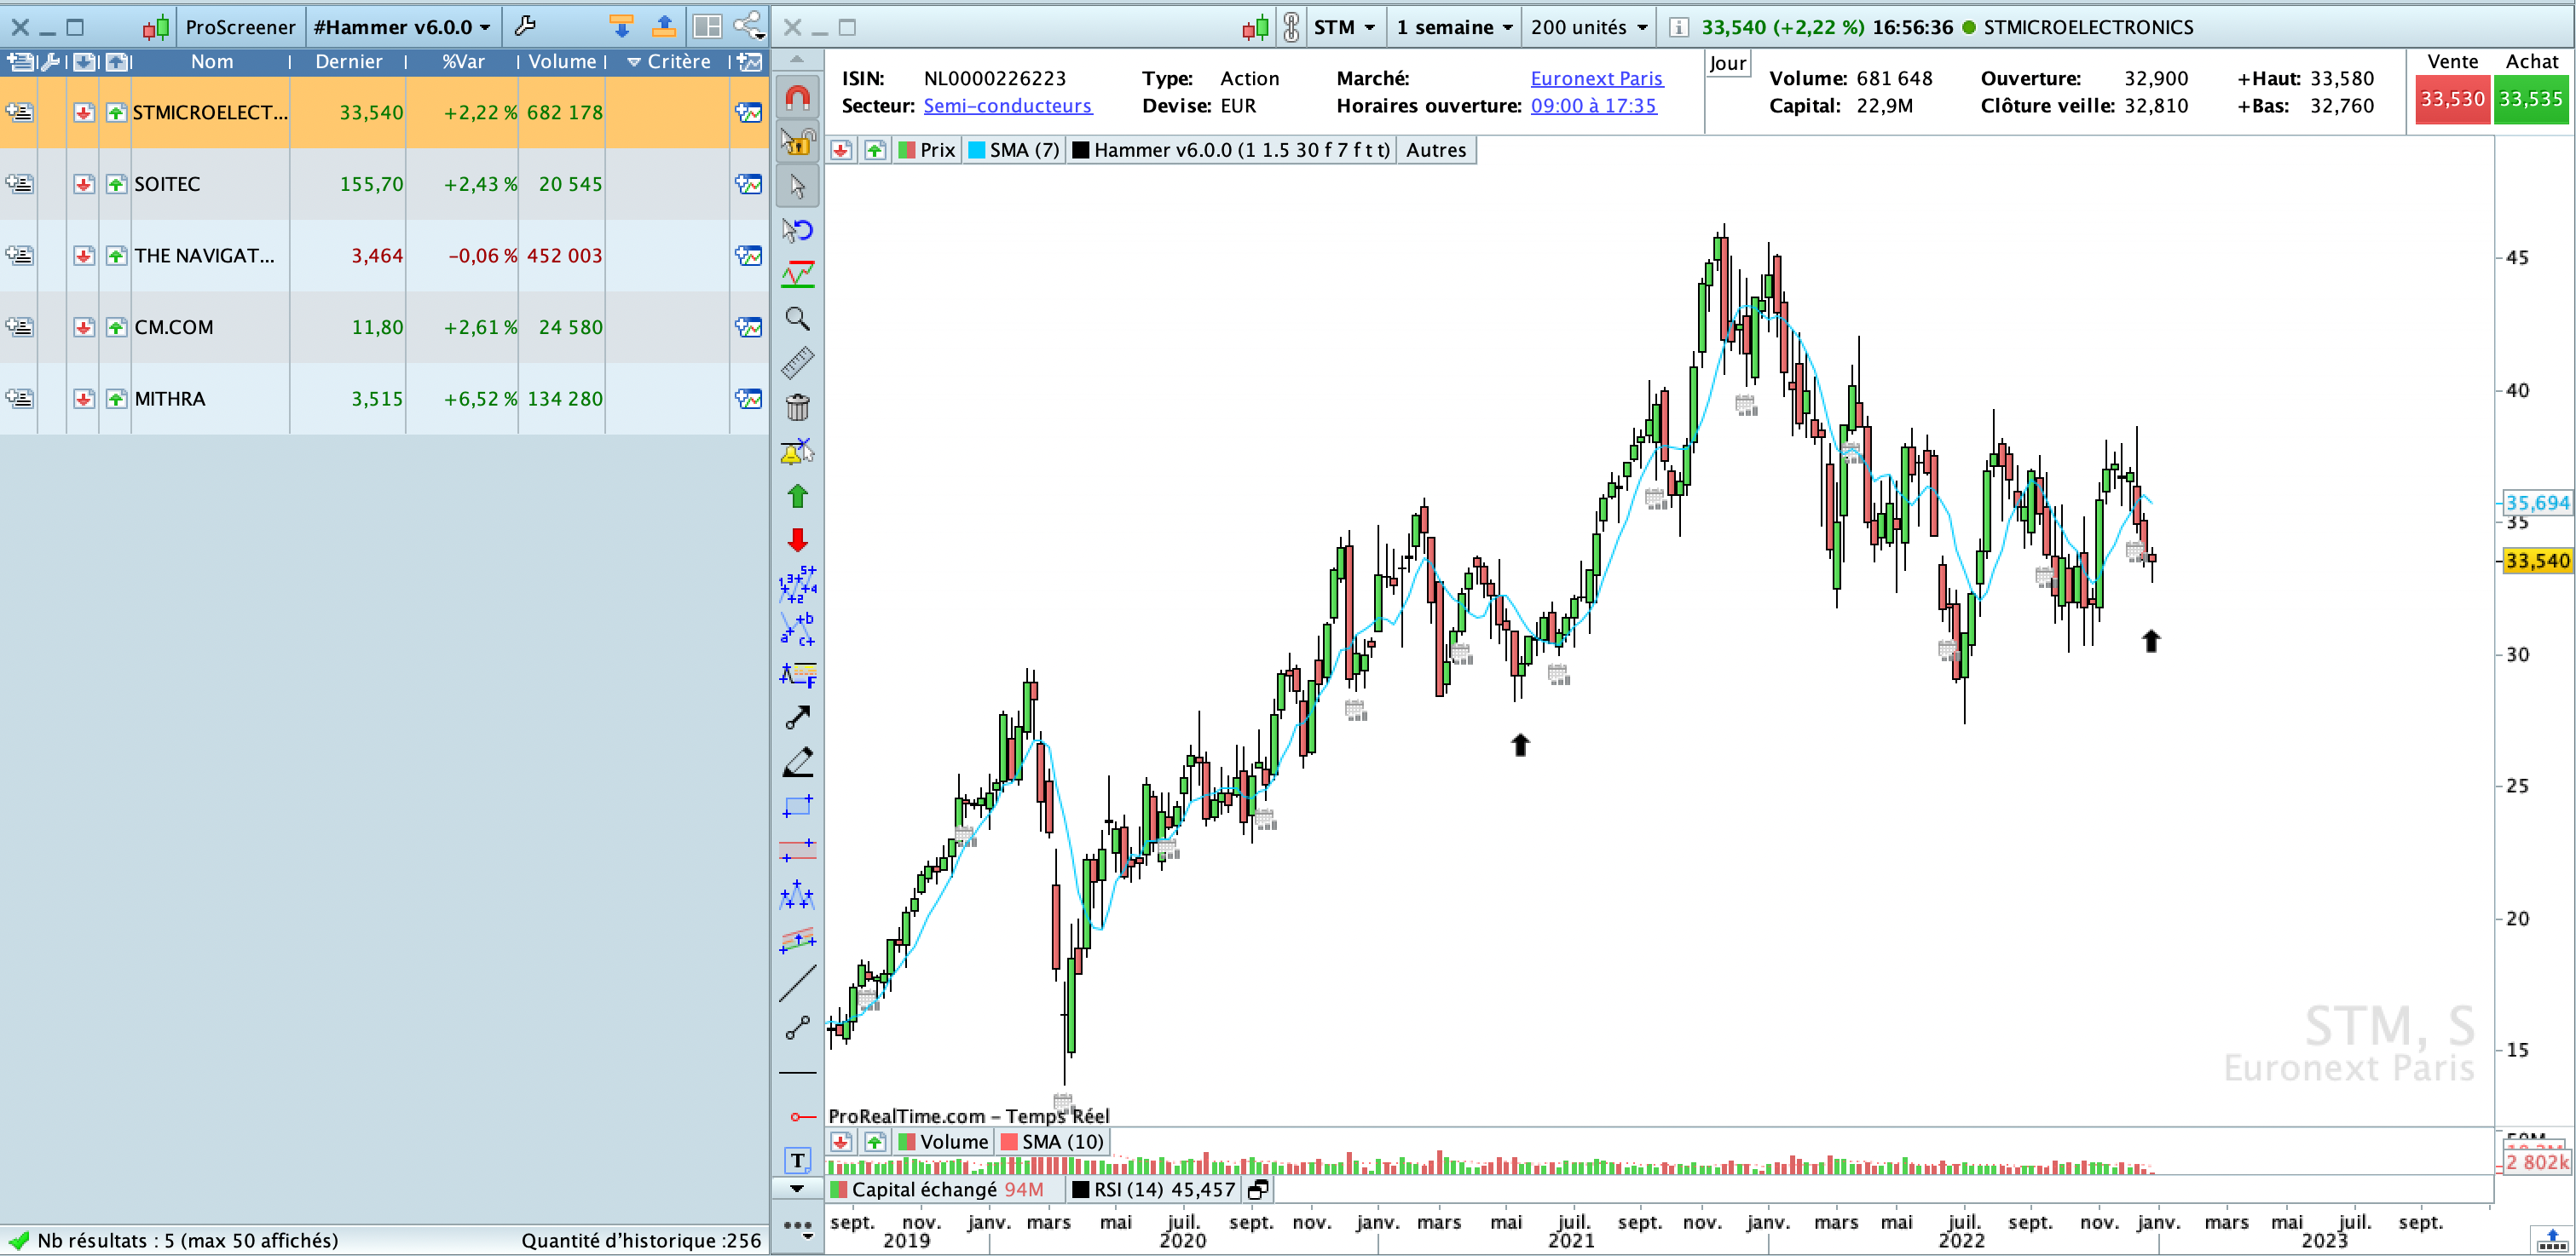The height and width of the screenshot is (1256, 2576).
Task: Select the magnifying glass zoom tool
Action: point(797,319)
